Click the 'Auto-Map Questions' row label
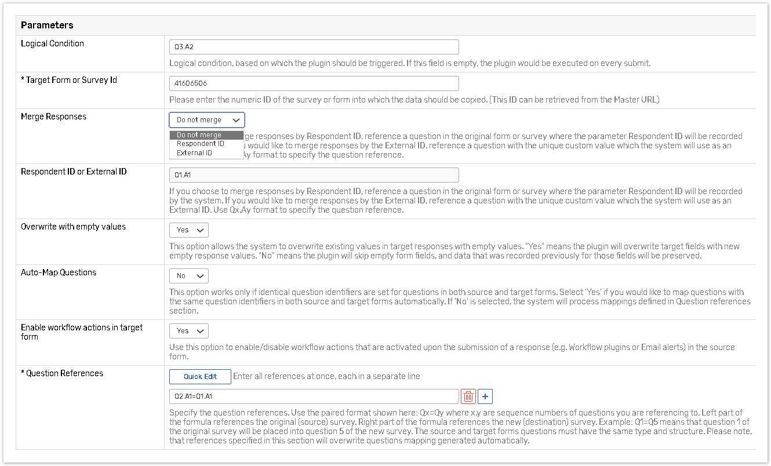This screenshot has height=466, width=771. [59, 272]
